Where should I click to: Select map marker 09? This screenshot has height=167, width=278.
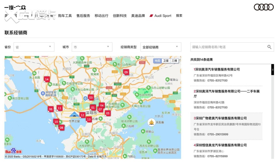pos(126,72)
